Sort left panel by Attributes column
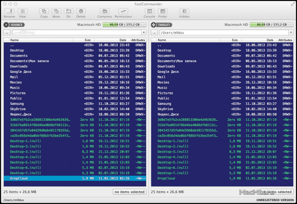 coord(138,40)
